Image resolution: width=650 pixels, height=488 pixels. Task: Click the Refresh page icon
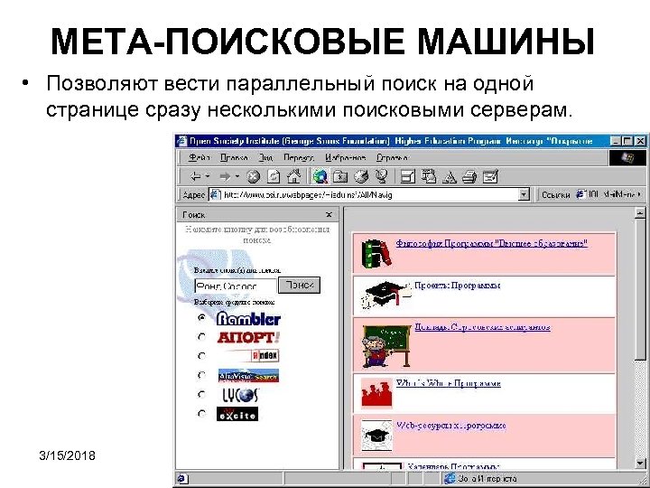pos(274,177)
